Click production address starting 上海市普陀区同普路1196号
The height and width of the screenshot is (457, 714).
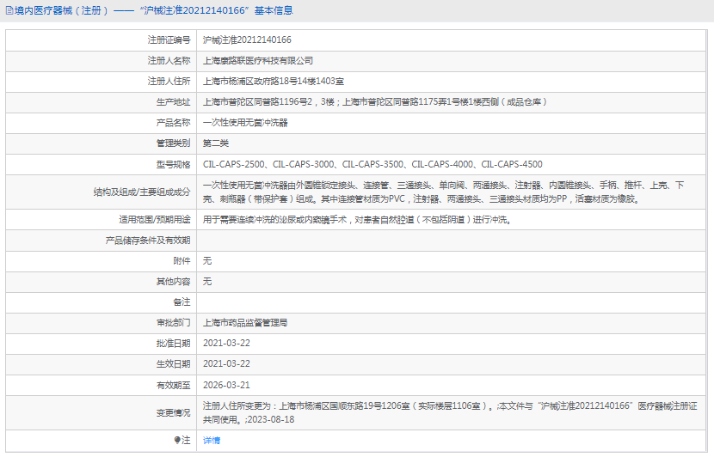point(375,102)
